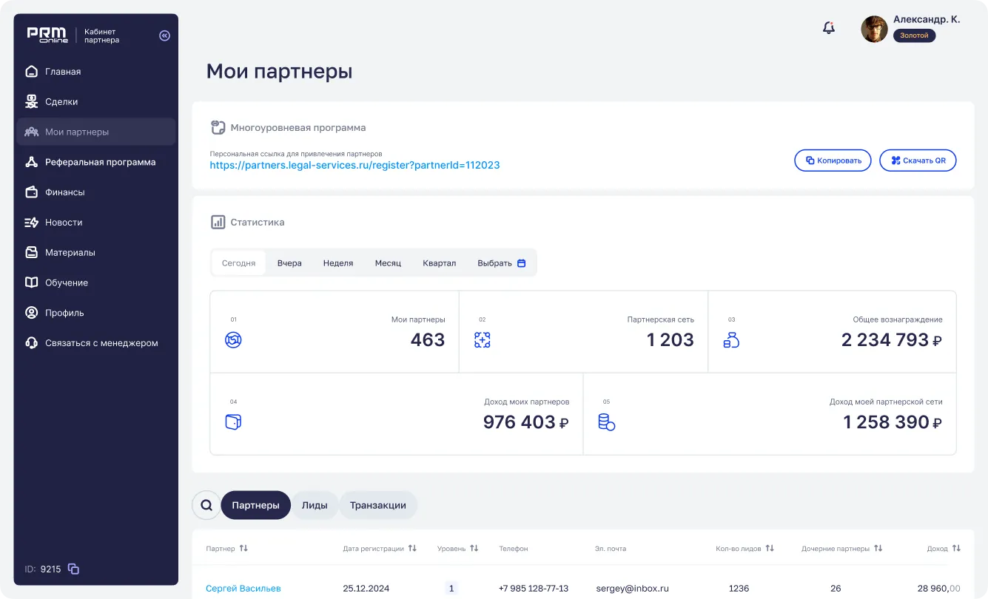
Task: Click the Общее вознаграждение money bag icon
Action: click(731, 340)
